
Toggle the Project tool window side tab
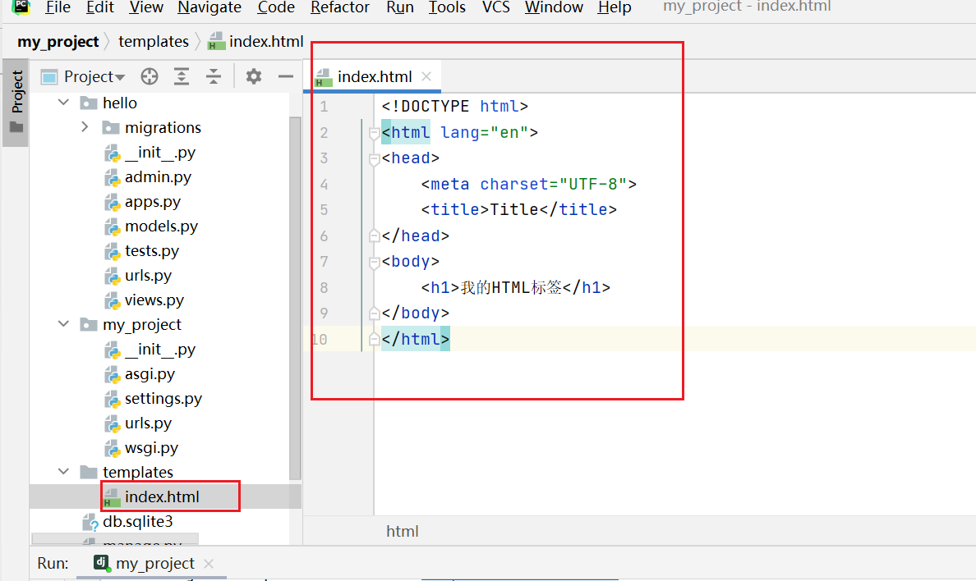pos(16,103)
